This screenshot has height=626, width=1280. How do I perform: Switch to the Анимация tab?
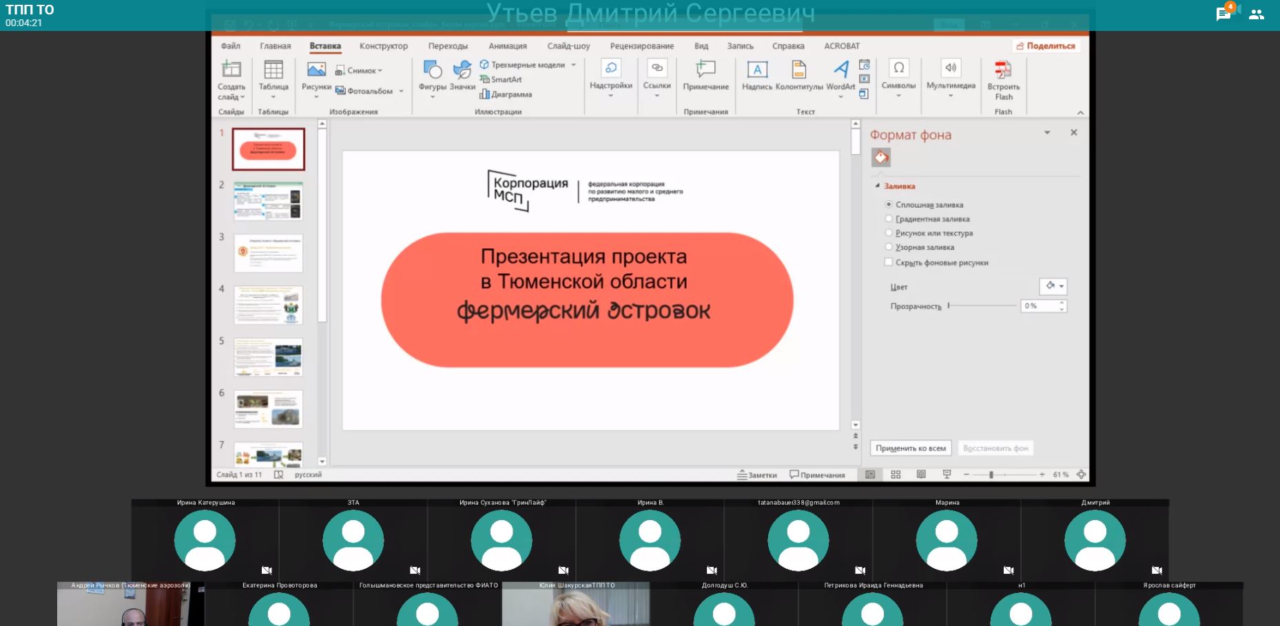tap(508, 46)
